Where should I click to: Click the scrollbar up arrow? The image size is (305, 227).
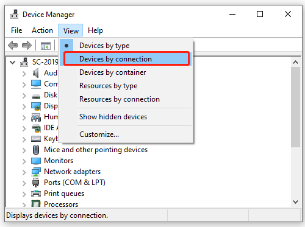[296, 62]
